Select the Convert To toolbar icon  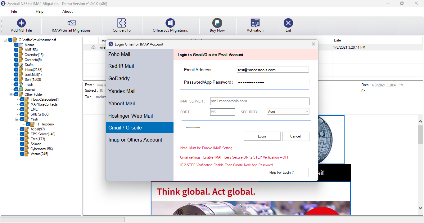click(x=121, y=23)
